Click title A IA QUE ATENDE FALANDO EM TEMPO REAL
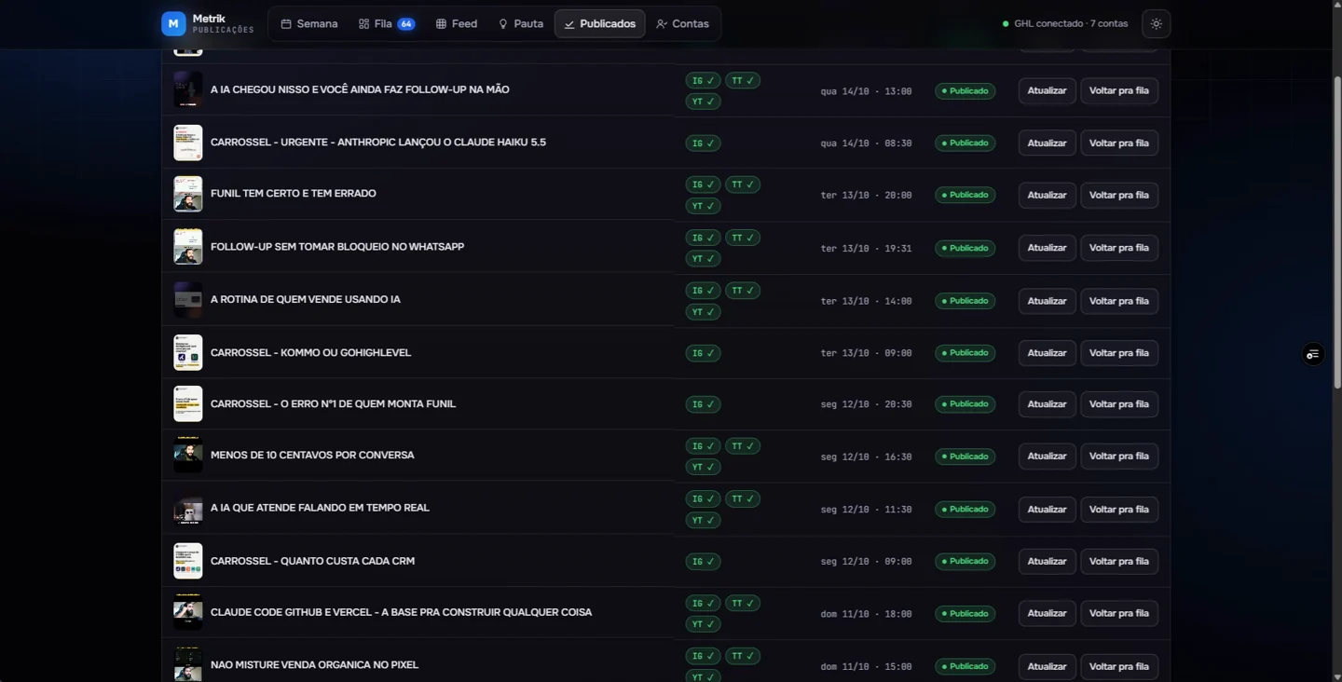 point(320,508)
